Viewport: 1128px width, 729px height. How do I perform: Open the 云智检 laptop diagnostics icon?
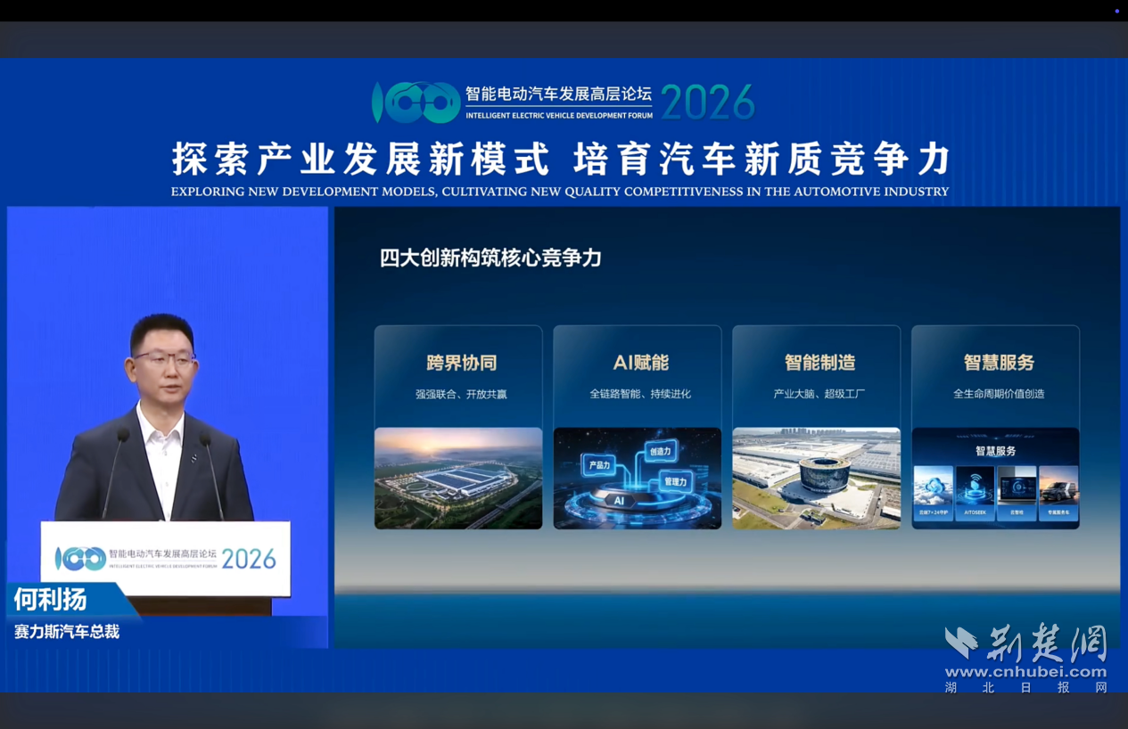point(1017,487)
